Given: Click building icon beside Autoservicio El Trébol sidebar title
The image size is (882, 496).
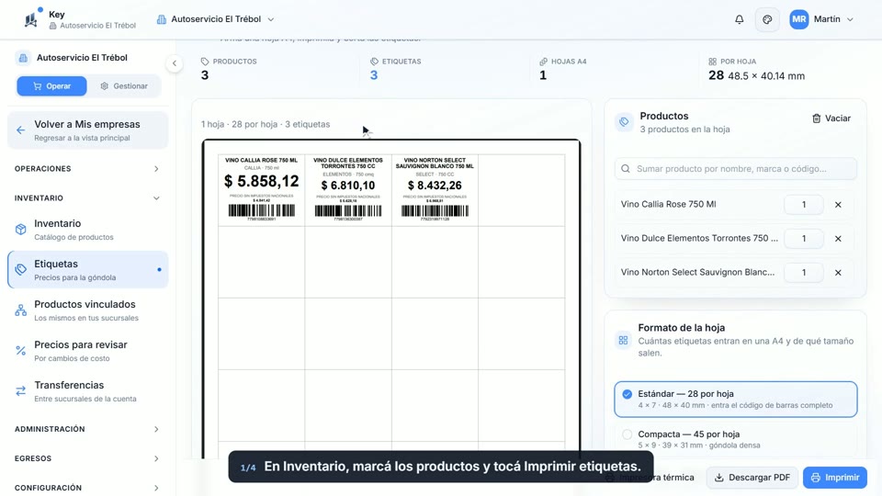Looking at the screenshot, I should (x=23, y=57).
